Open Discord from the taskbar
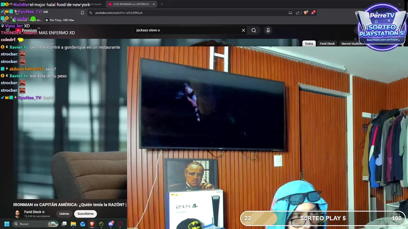 (x=111, y=224)
